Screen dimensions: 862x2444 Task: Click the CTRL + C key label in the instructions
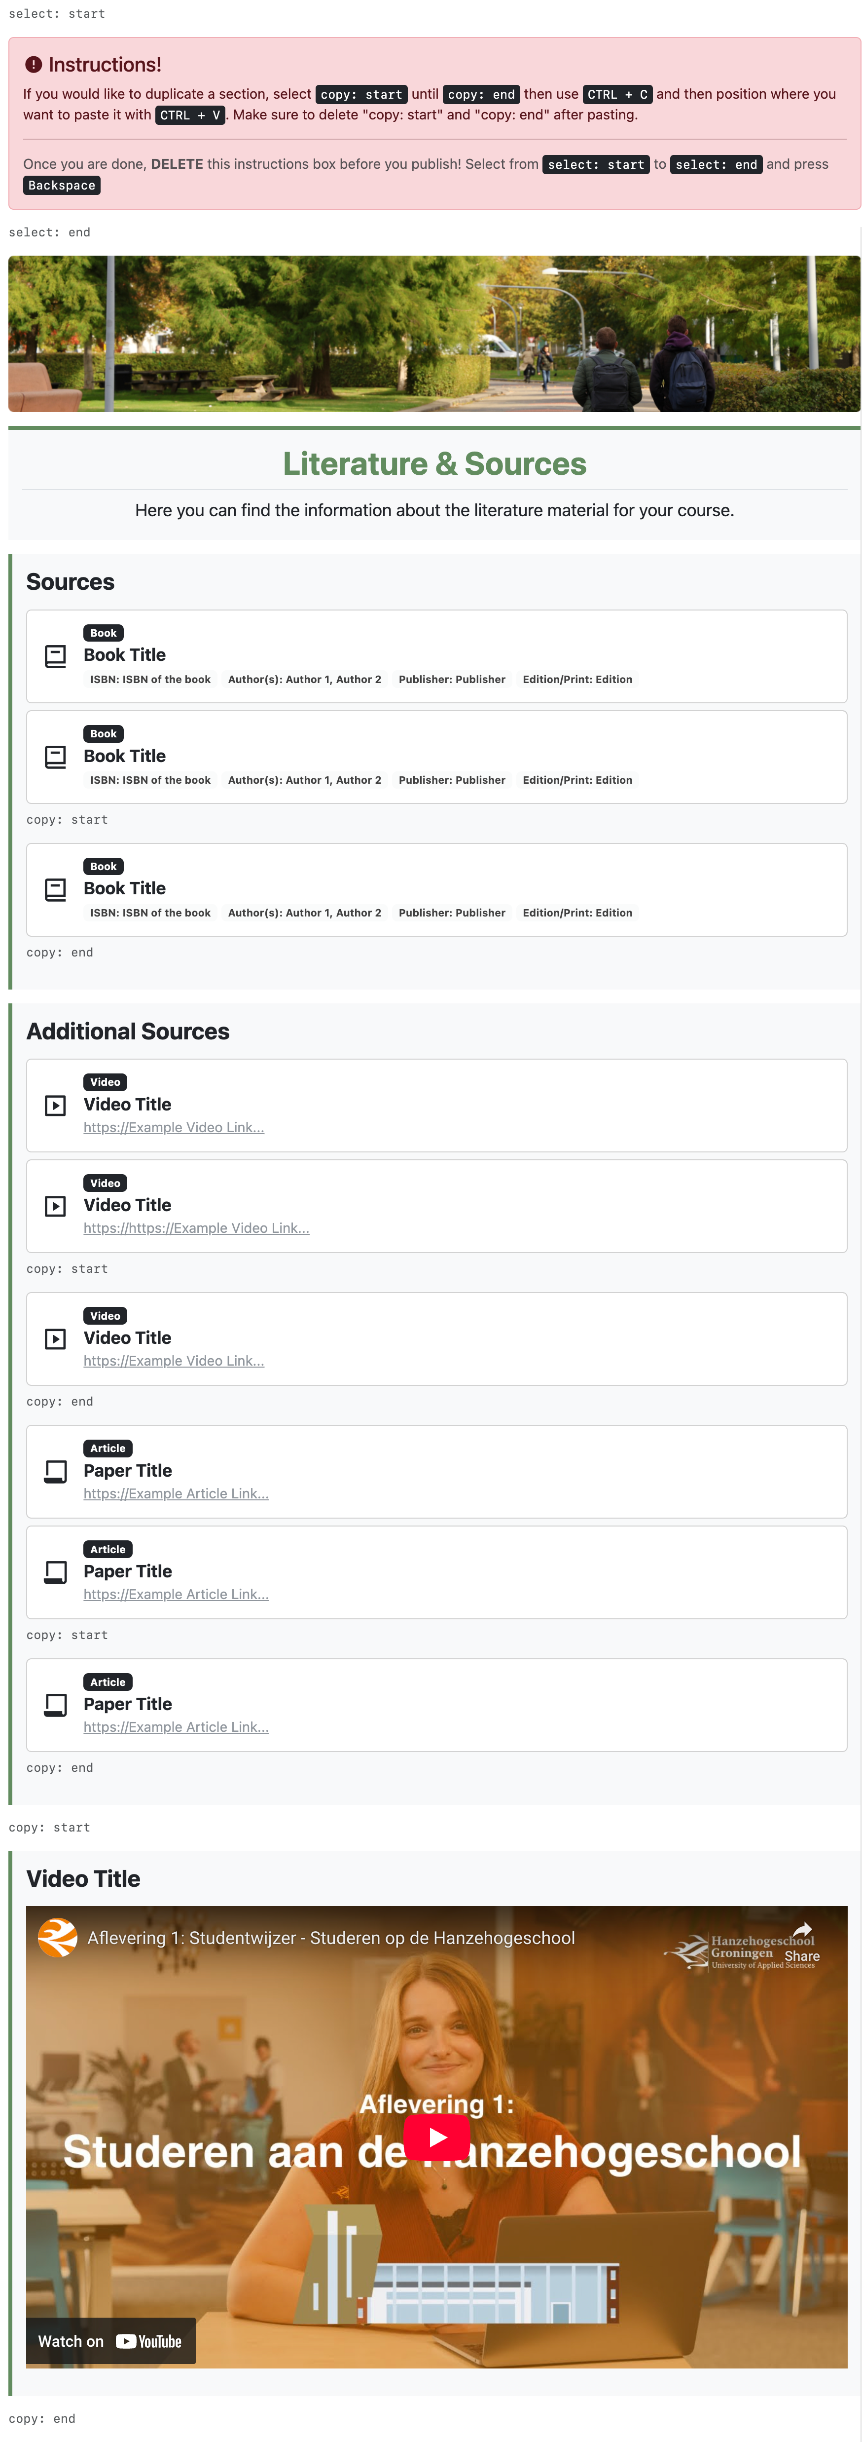pos(616,95)
